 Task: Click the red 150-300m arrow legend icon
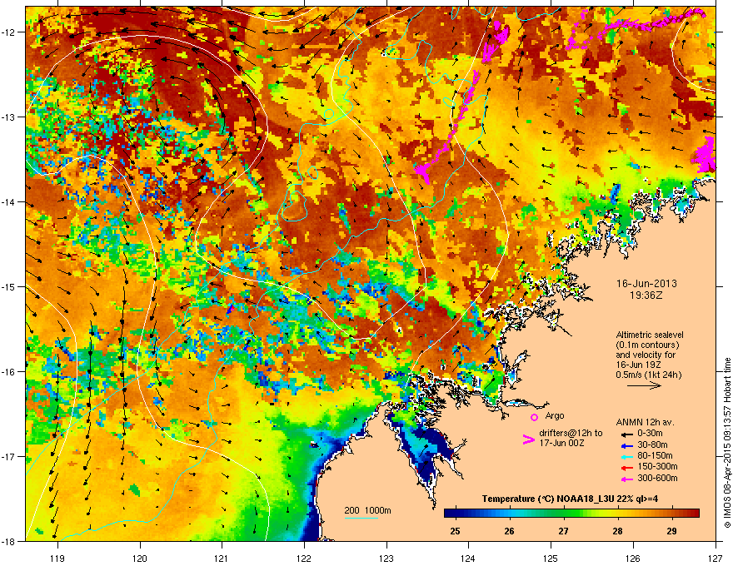tap(627, 467)
